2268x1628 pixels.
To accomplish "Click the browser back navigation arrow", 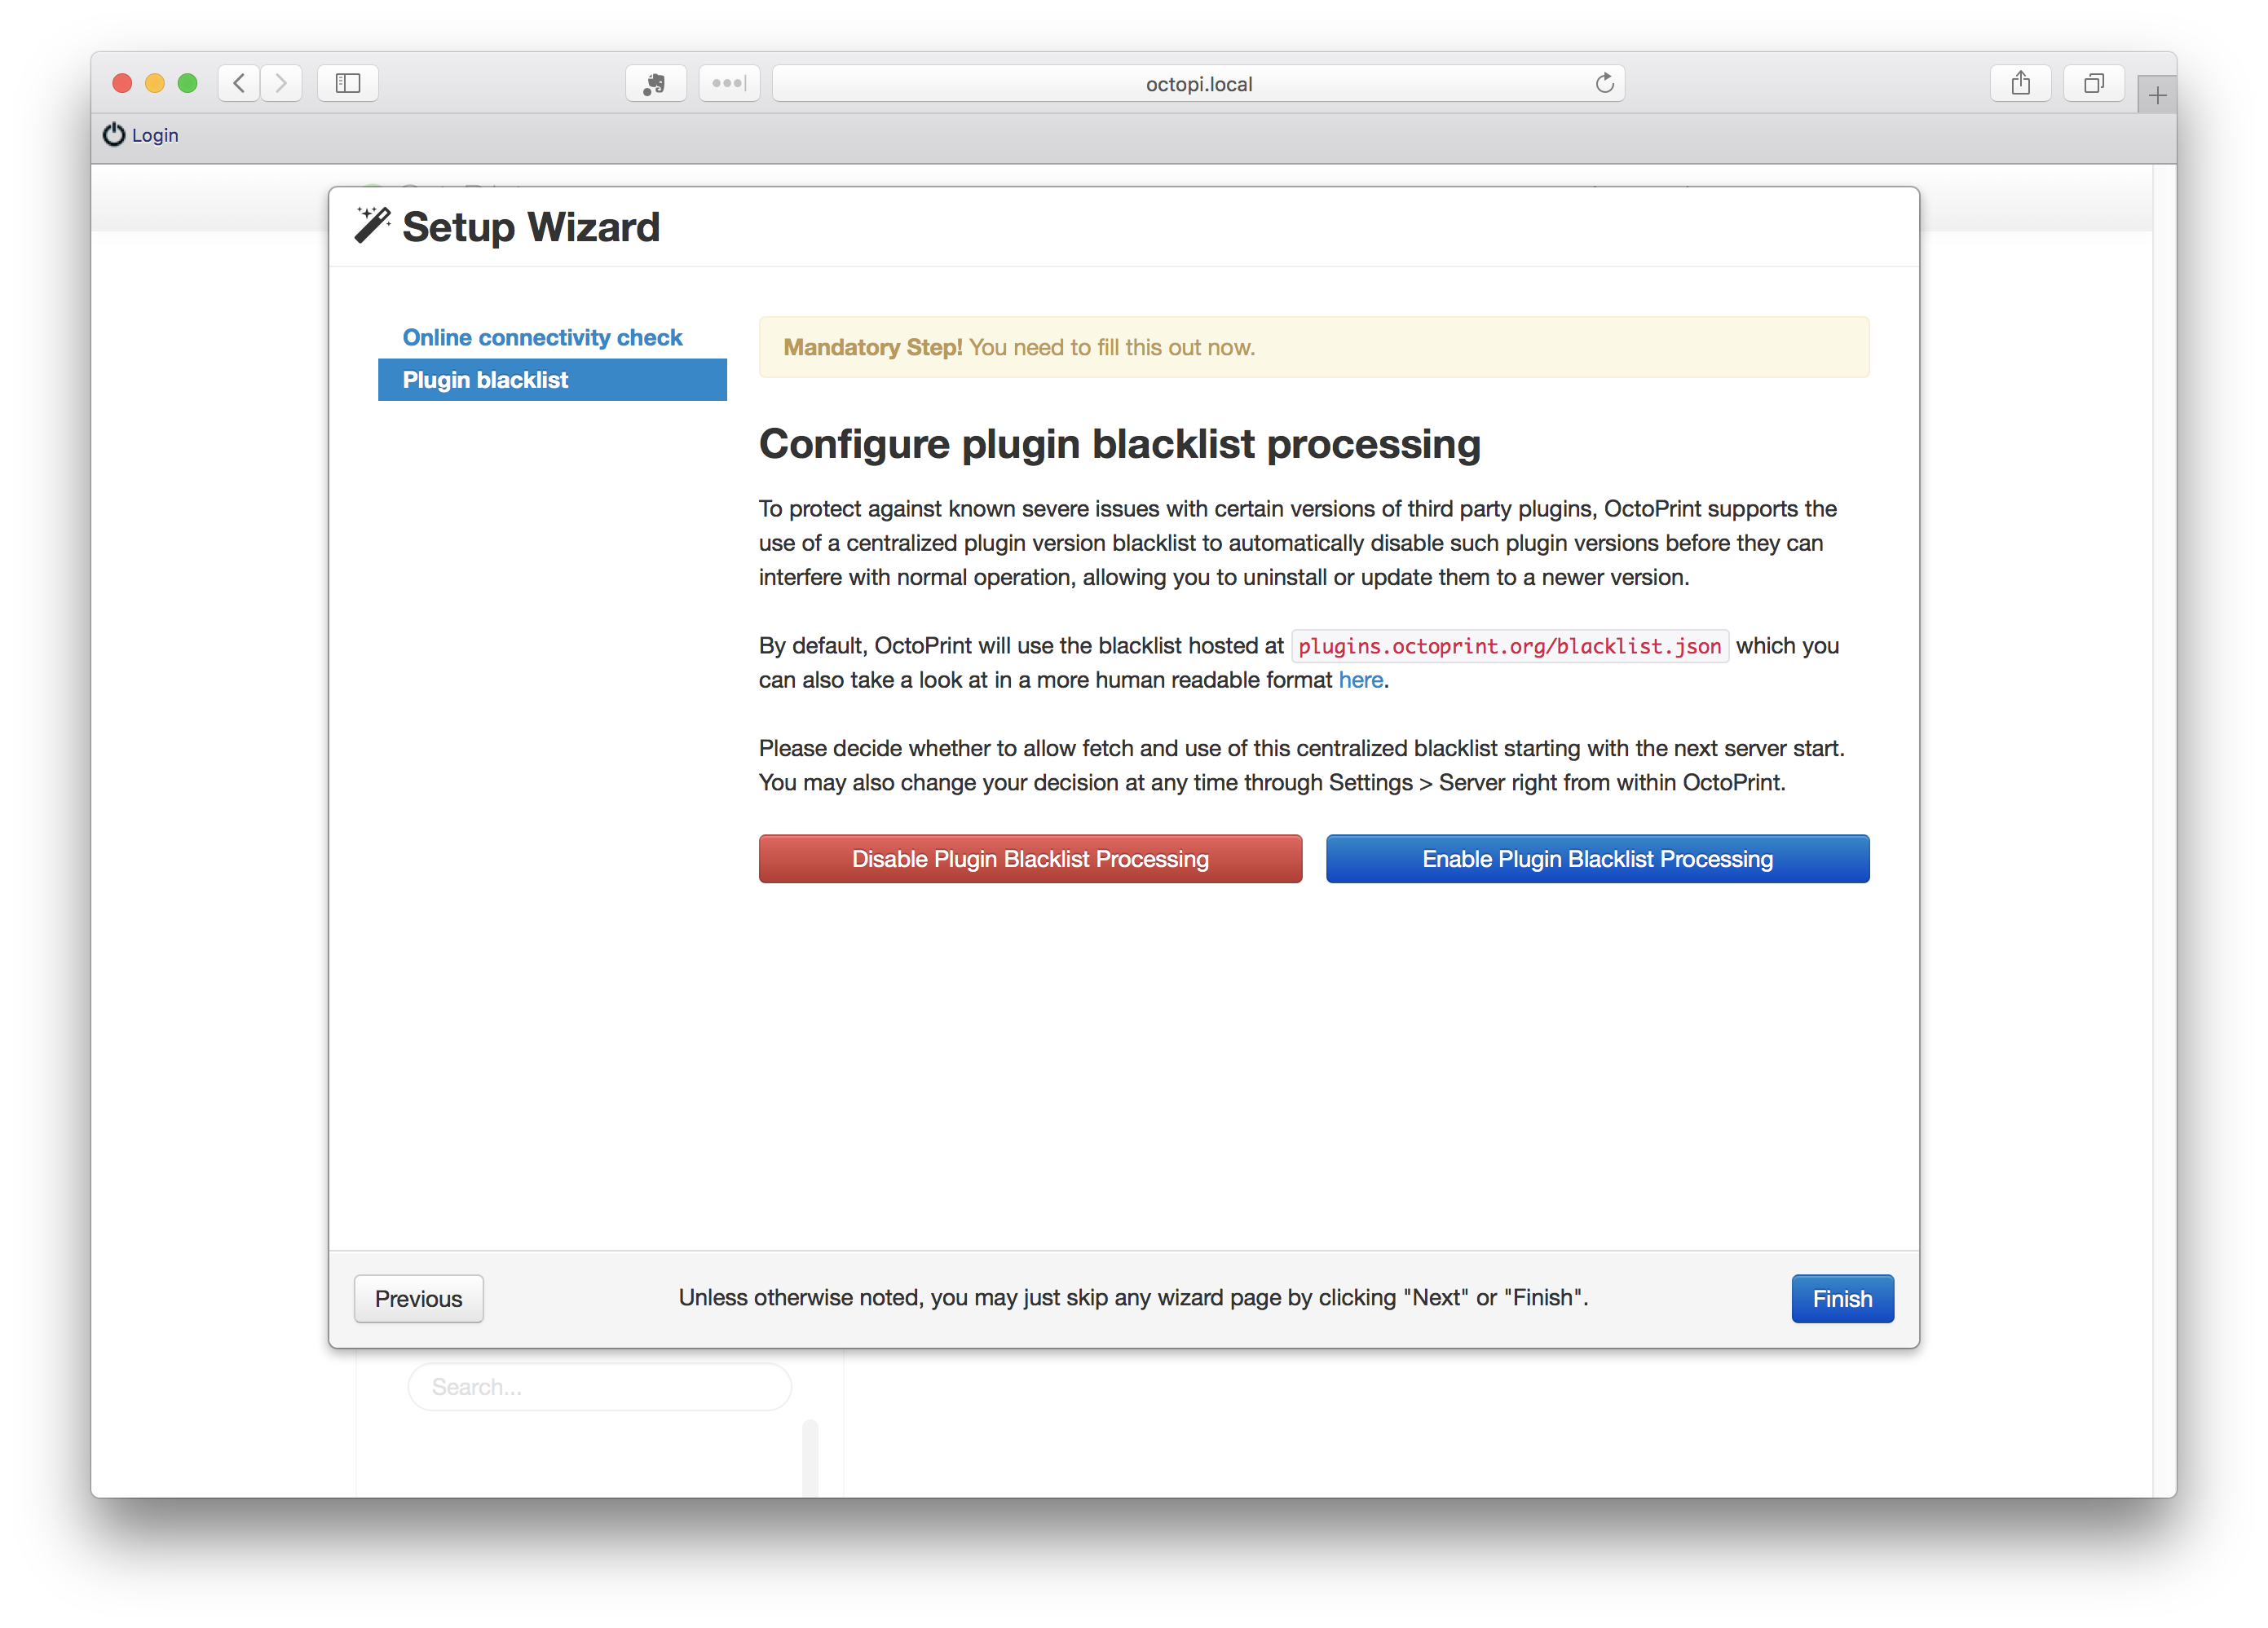I will pos(240,83).
